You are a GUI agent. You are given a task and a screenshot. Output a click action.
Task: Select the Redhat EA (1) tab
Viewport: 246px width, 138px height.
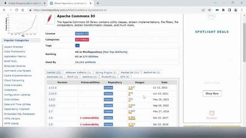tap(152, 72)
